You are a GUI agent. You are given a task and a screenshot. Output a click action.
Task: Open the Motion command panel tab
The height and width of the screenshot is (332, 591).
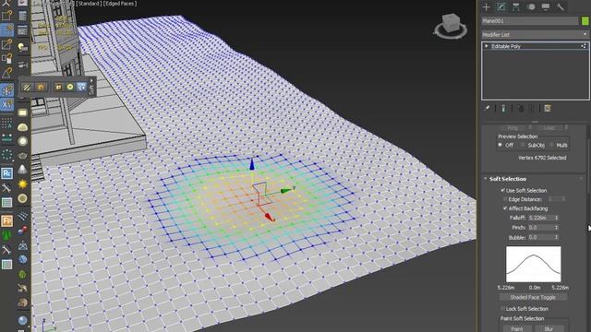click(531, 6)
